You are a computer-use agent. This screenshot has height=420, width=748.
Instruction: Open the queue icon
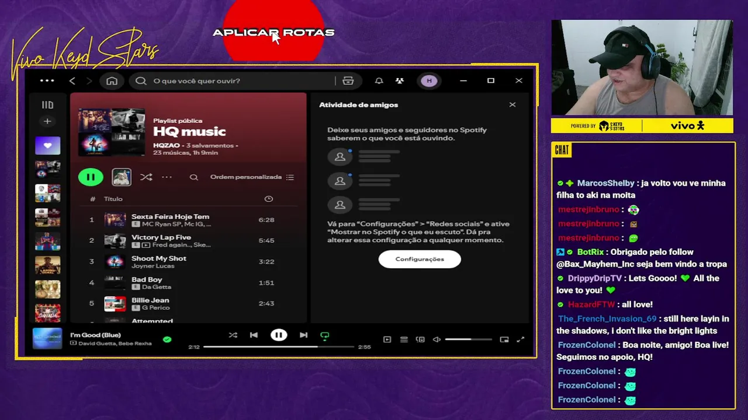click(x=404, y=339)
